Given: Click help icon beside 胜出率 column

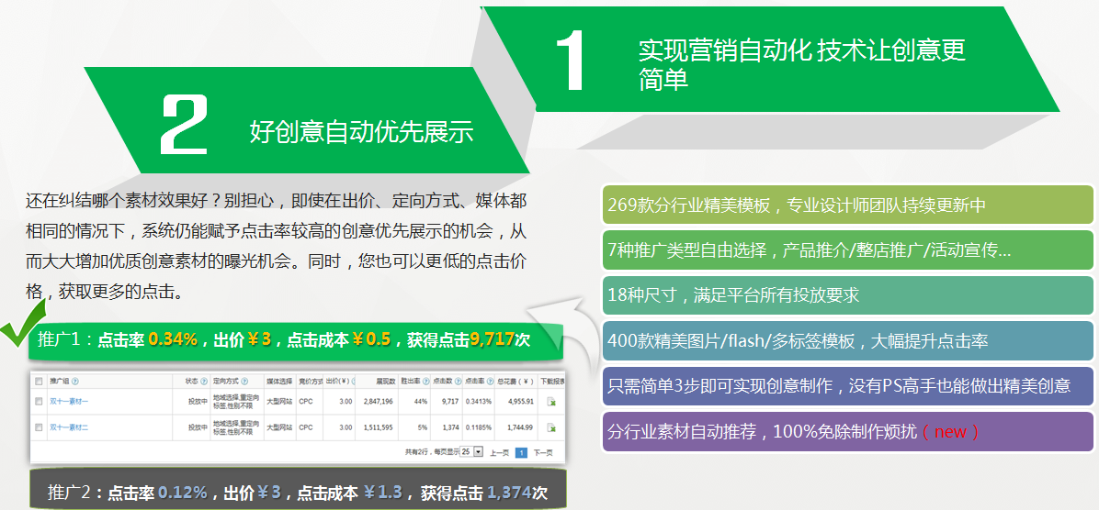Looking at the screenshot, I should click(425, 381).
